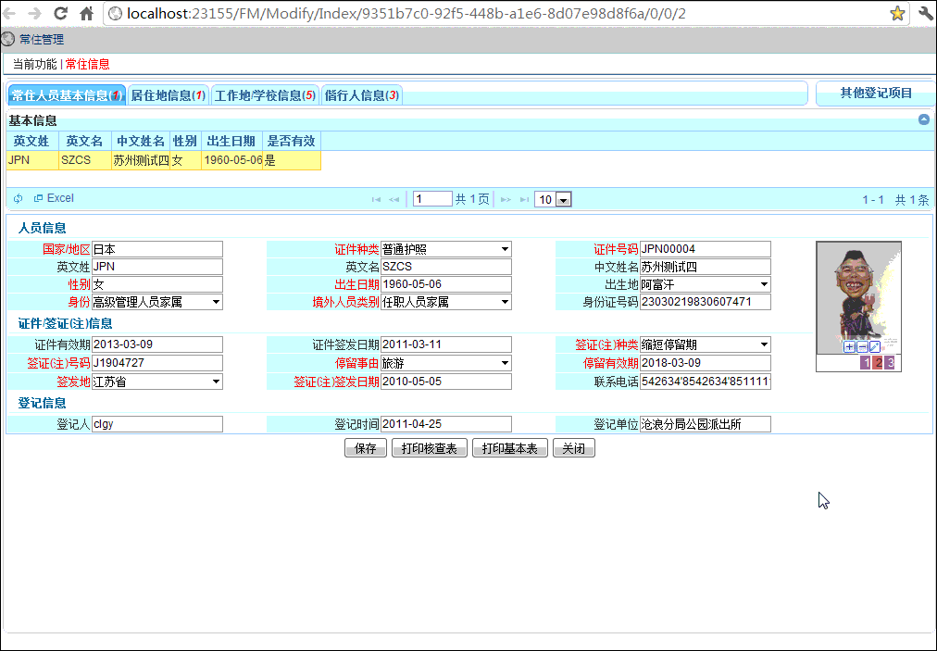Sort by 英文姓 column header
Screen dimensions: 937x651
click(x=31, y=141)
